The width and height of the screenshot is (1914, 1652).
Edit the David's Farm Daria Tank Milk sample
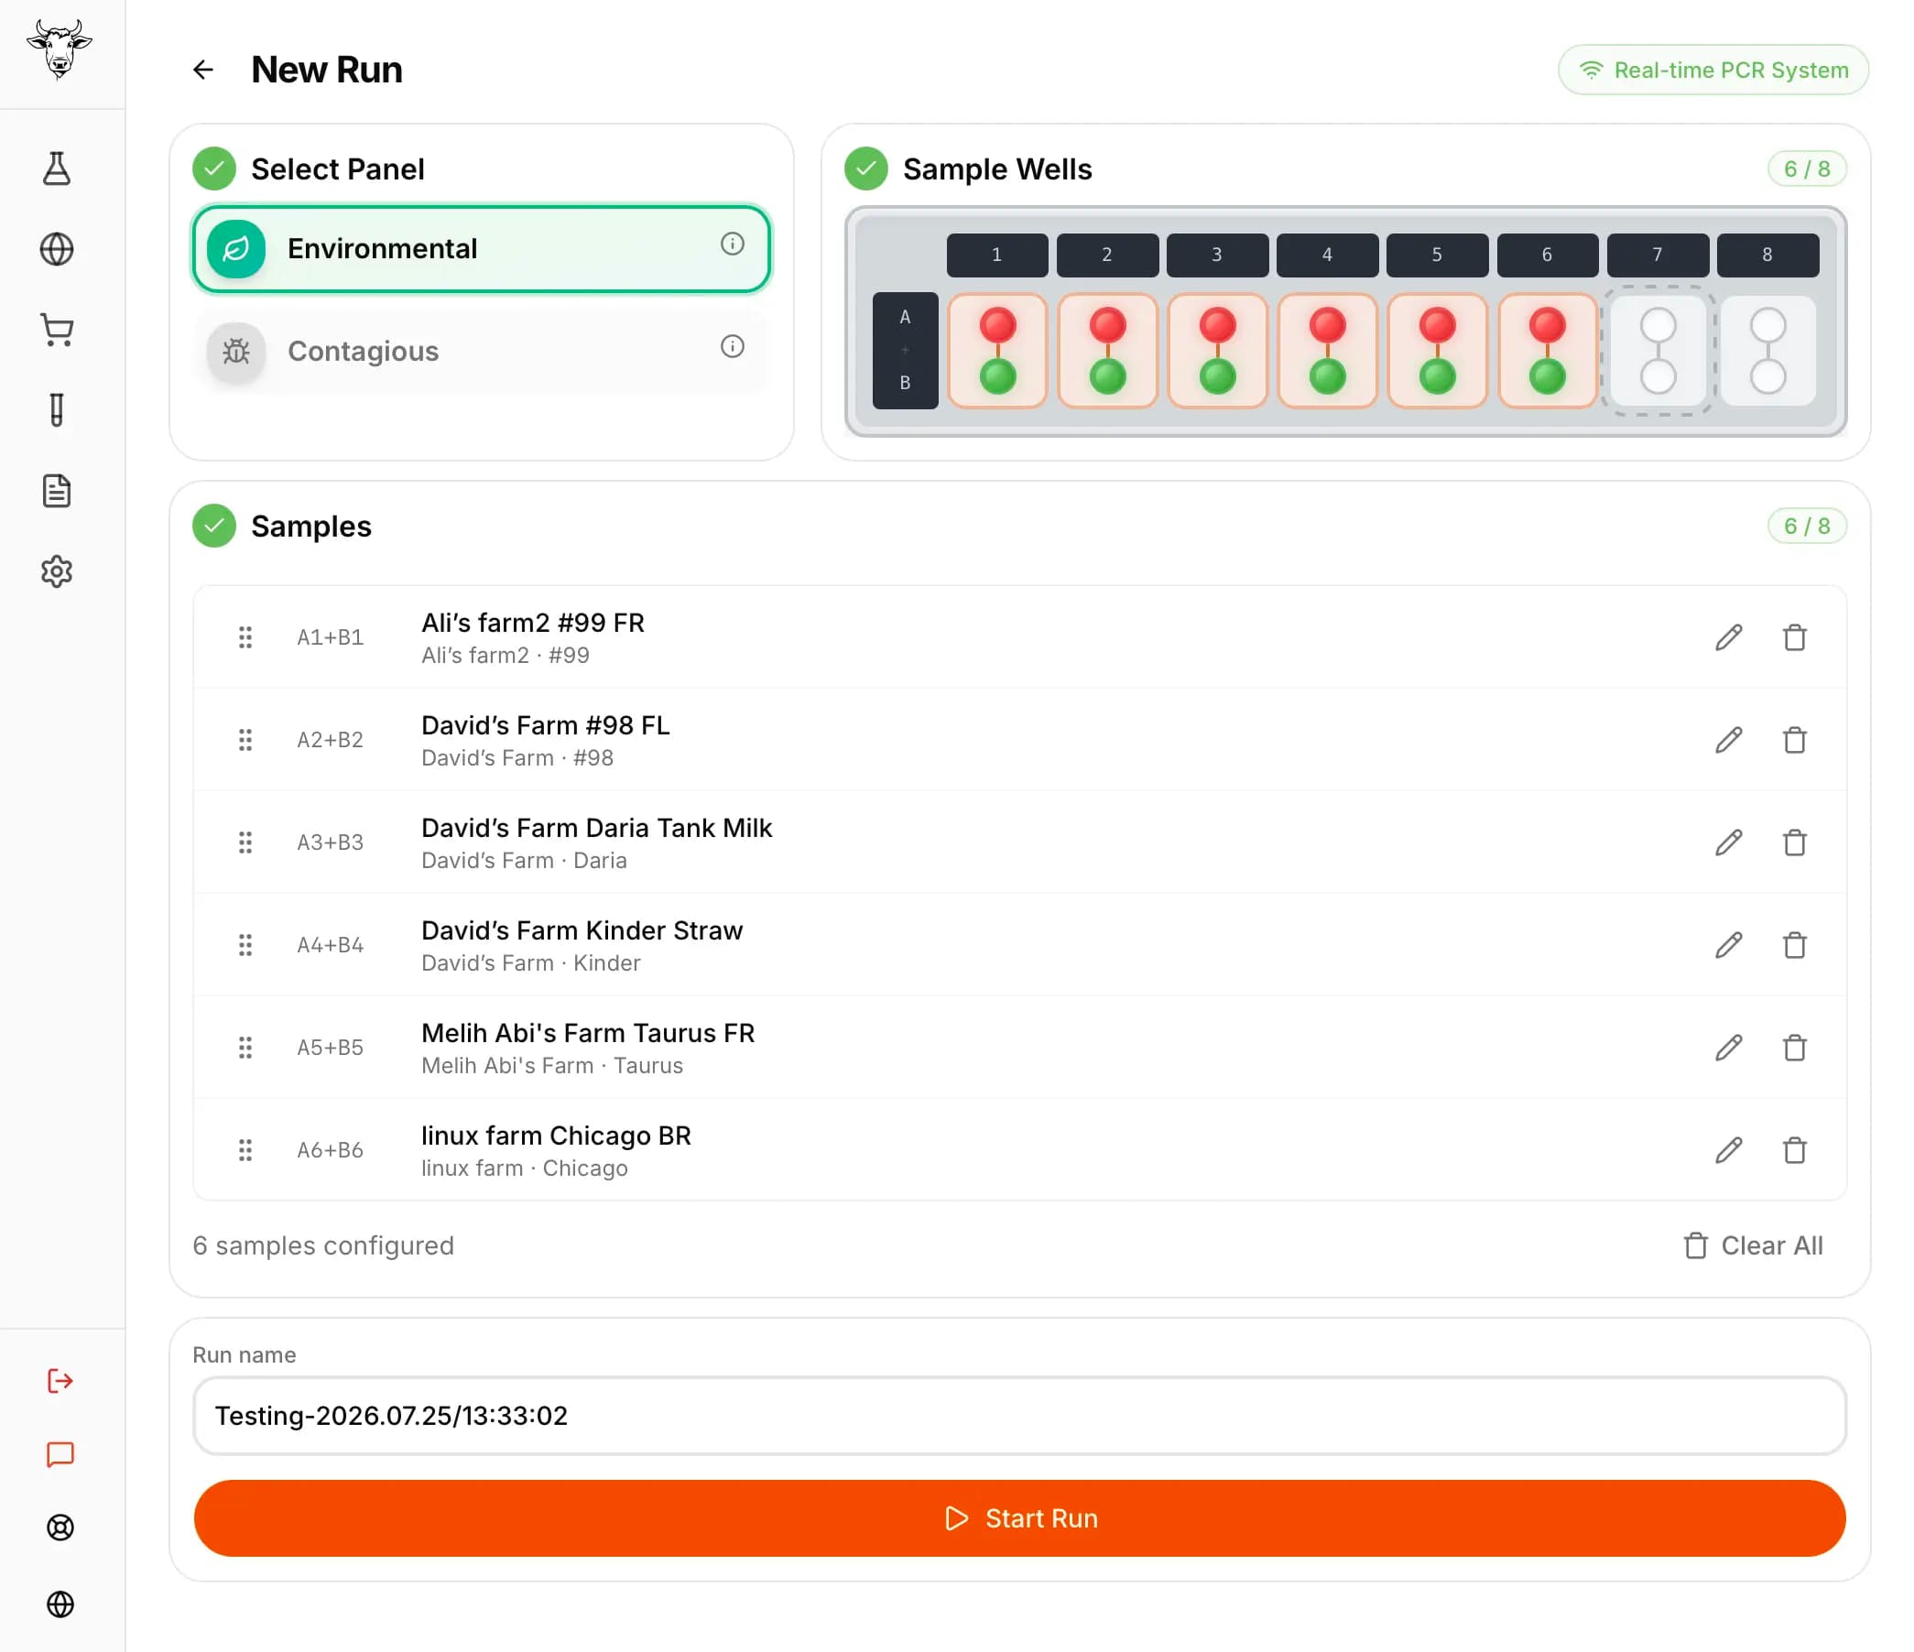(1729, 842)
